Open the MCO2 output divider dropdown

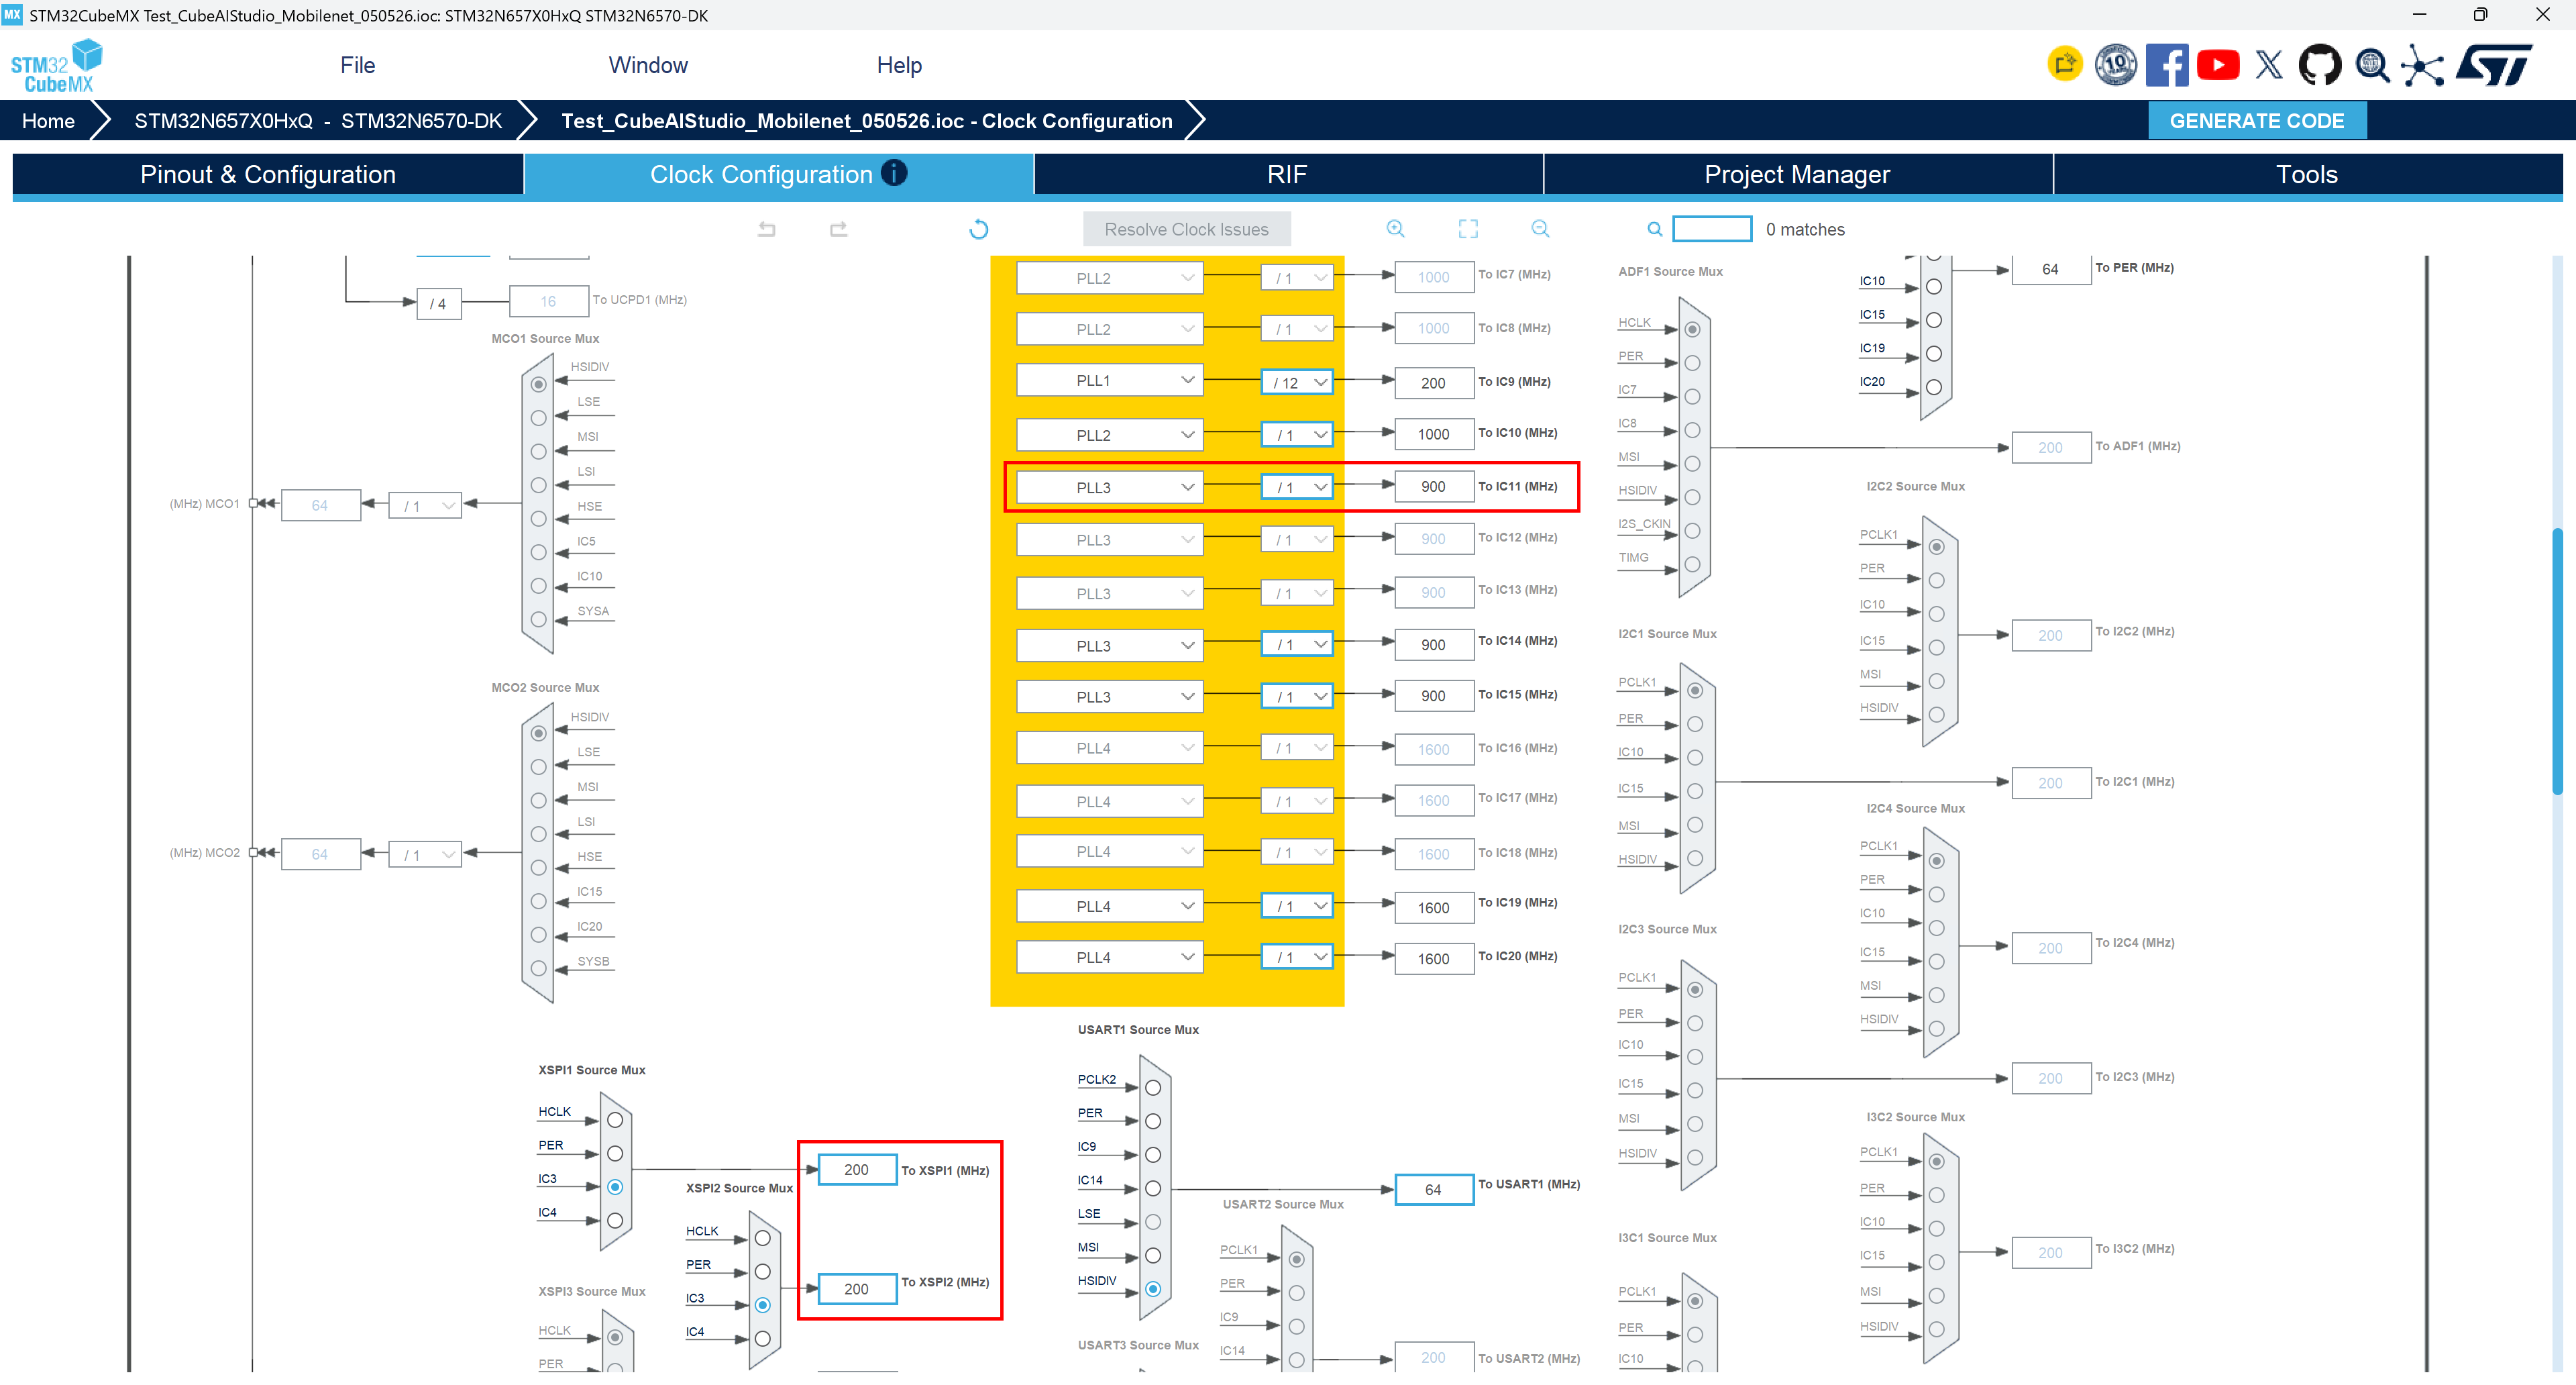pyautogui.click(x=425, y=855)
